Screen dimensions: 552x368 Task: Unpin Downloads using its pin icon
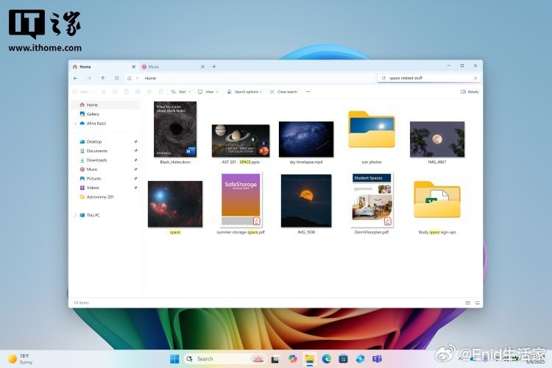(135, 160)
